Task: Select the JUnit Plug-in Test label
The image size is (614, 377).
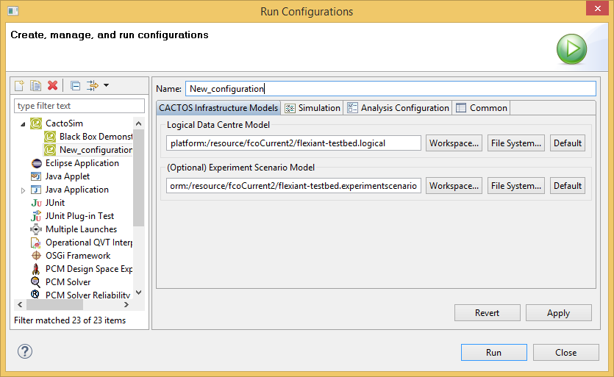Action: click(79, 216)
